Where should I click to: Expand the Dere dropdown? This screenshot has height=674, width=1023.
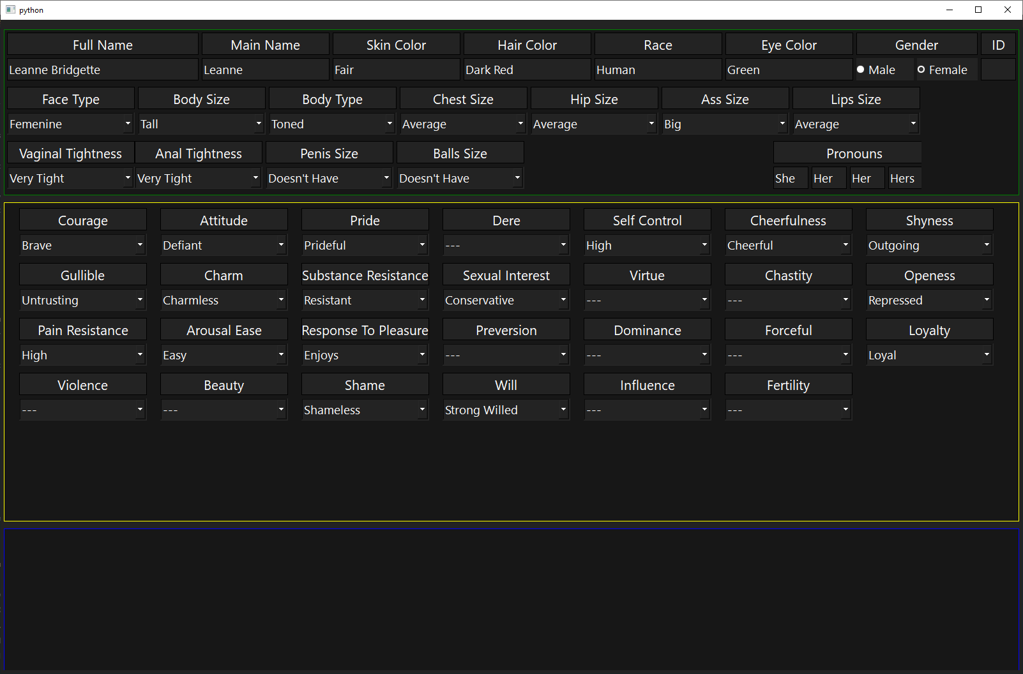point(506,246)
